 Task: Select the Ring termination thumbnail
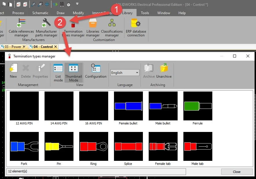point(93,146)
